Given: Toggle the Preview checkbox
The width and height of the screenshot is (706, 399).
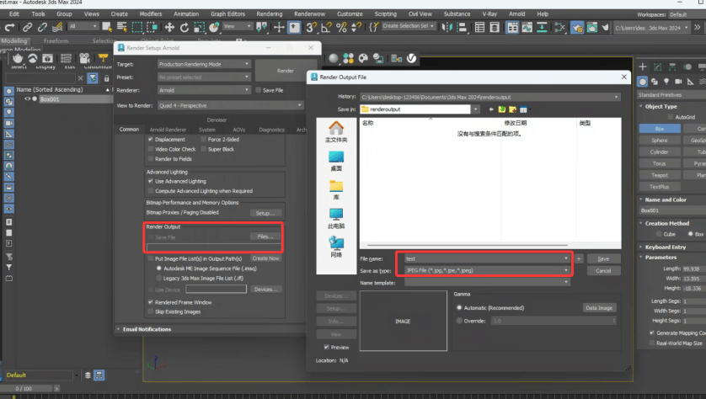Looking at the screenshot, I should point(326,348).
